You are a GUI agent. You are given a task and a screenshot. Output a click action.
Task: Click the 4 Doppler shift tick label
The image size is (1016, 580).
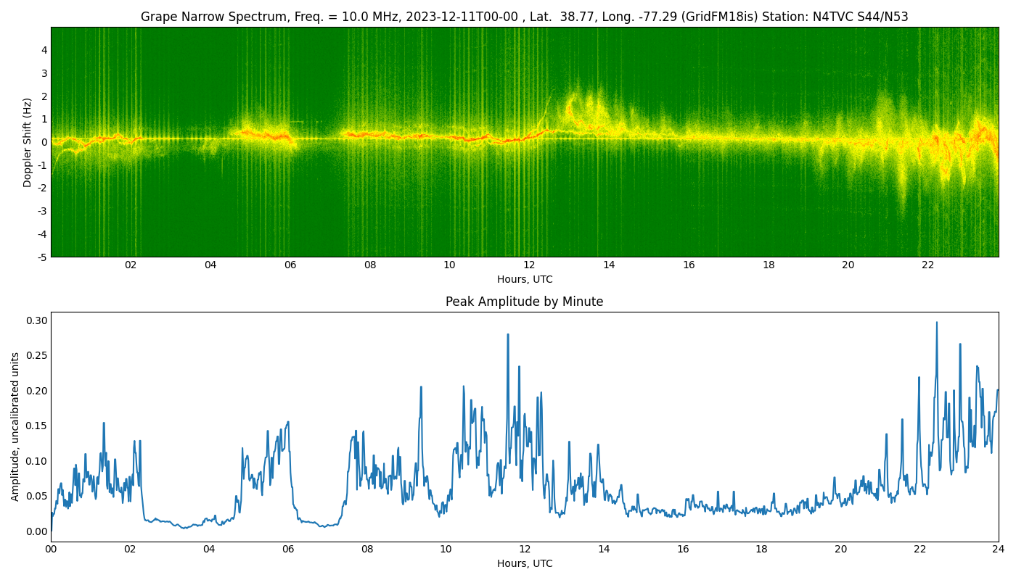pos(44,50)
